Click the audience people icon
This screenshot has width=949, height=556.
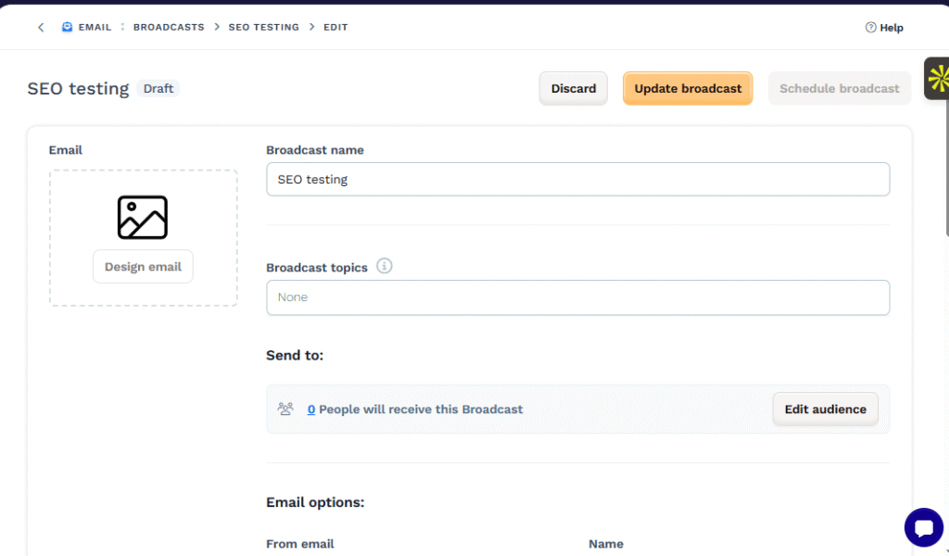tap(285, 409)
